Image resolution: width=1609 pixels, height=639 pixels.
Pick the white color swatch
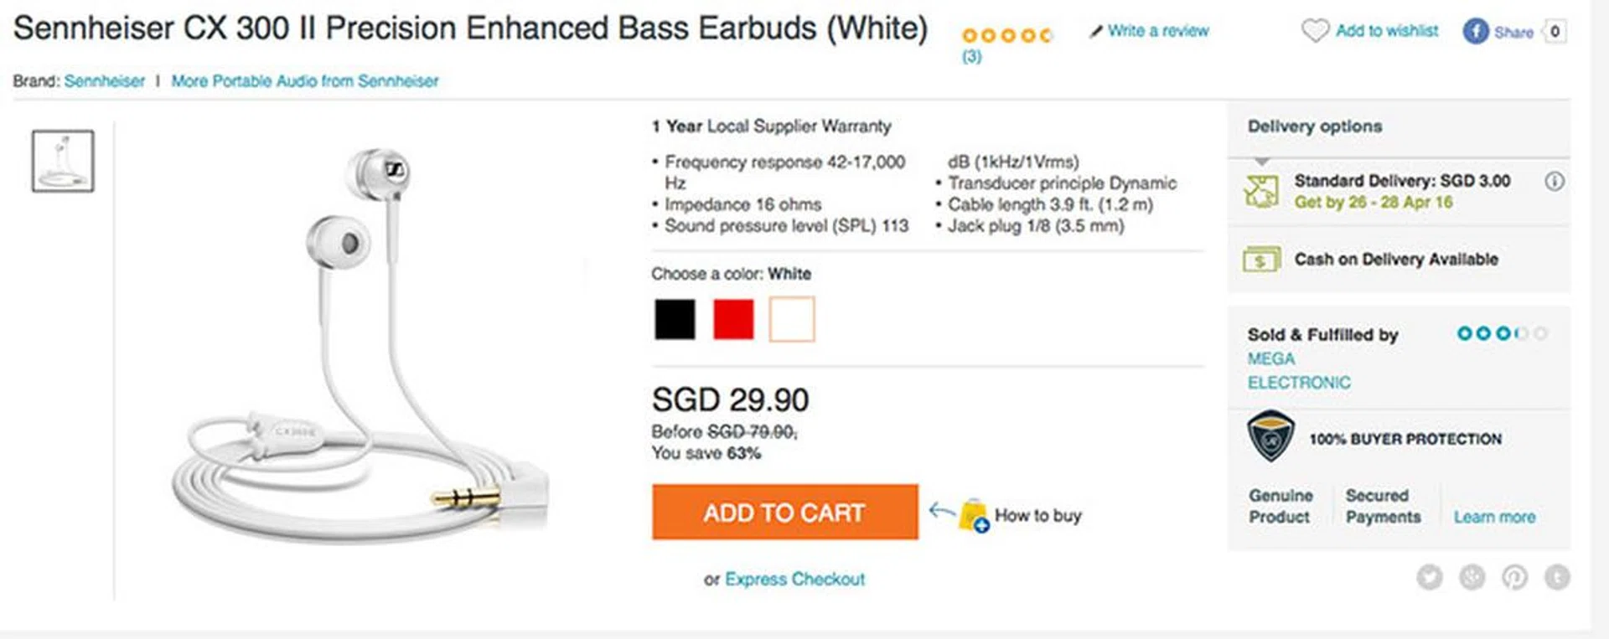[792, 319]
